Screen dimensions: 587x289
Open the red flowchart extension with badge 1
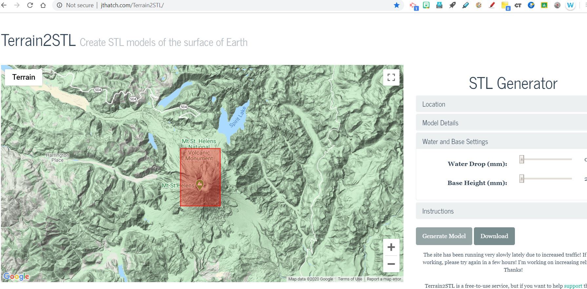coord(414,6)
